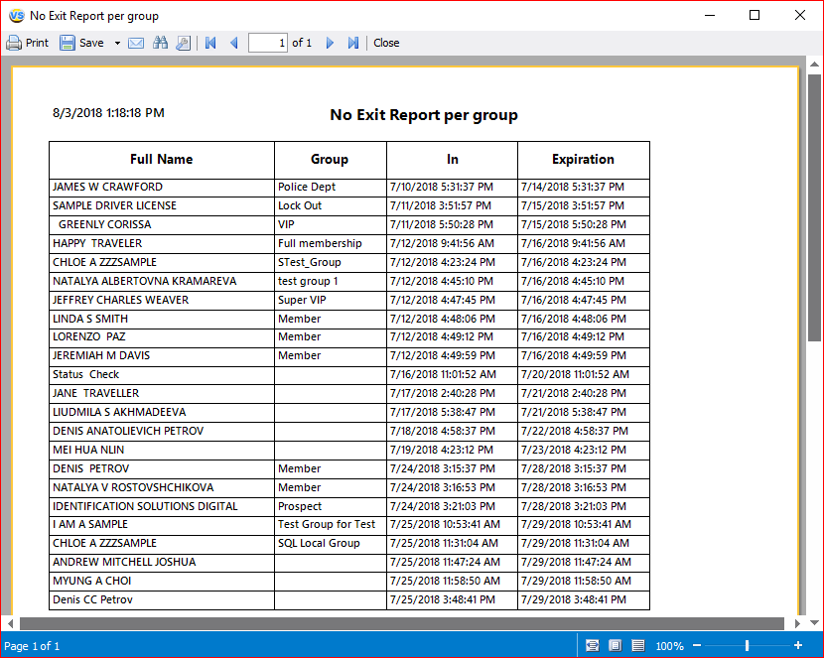Click vertical scrollbar up arrow
The width and height of the screenshot is (824, 658).
click(x=814, y=65)
